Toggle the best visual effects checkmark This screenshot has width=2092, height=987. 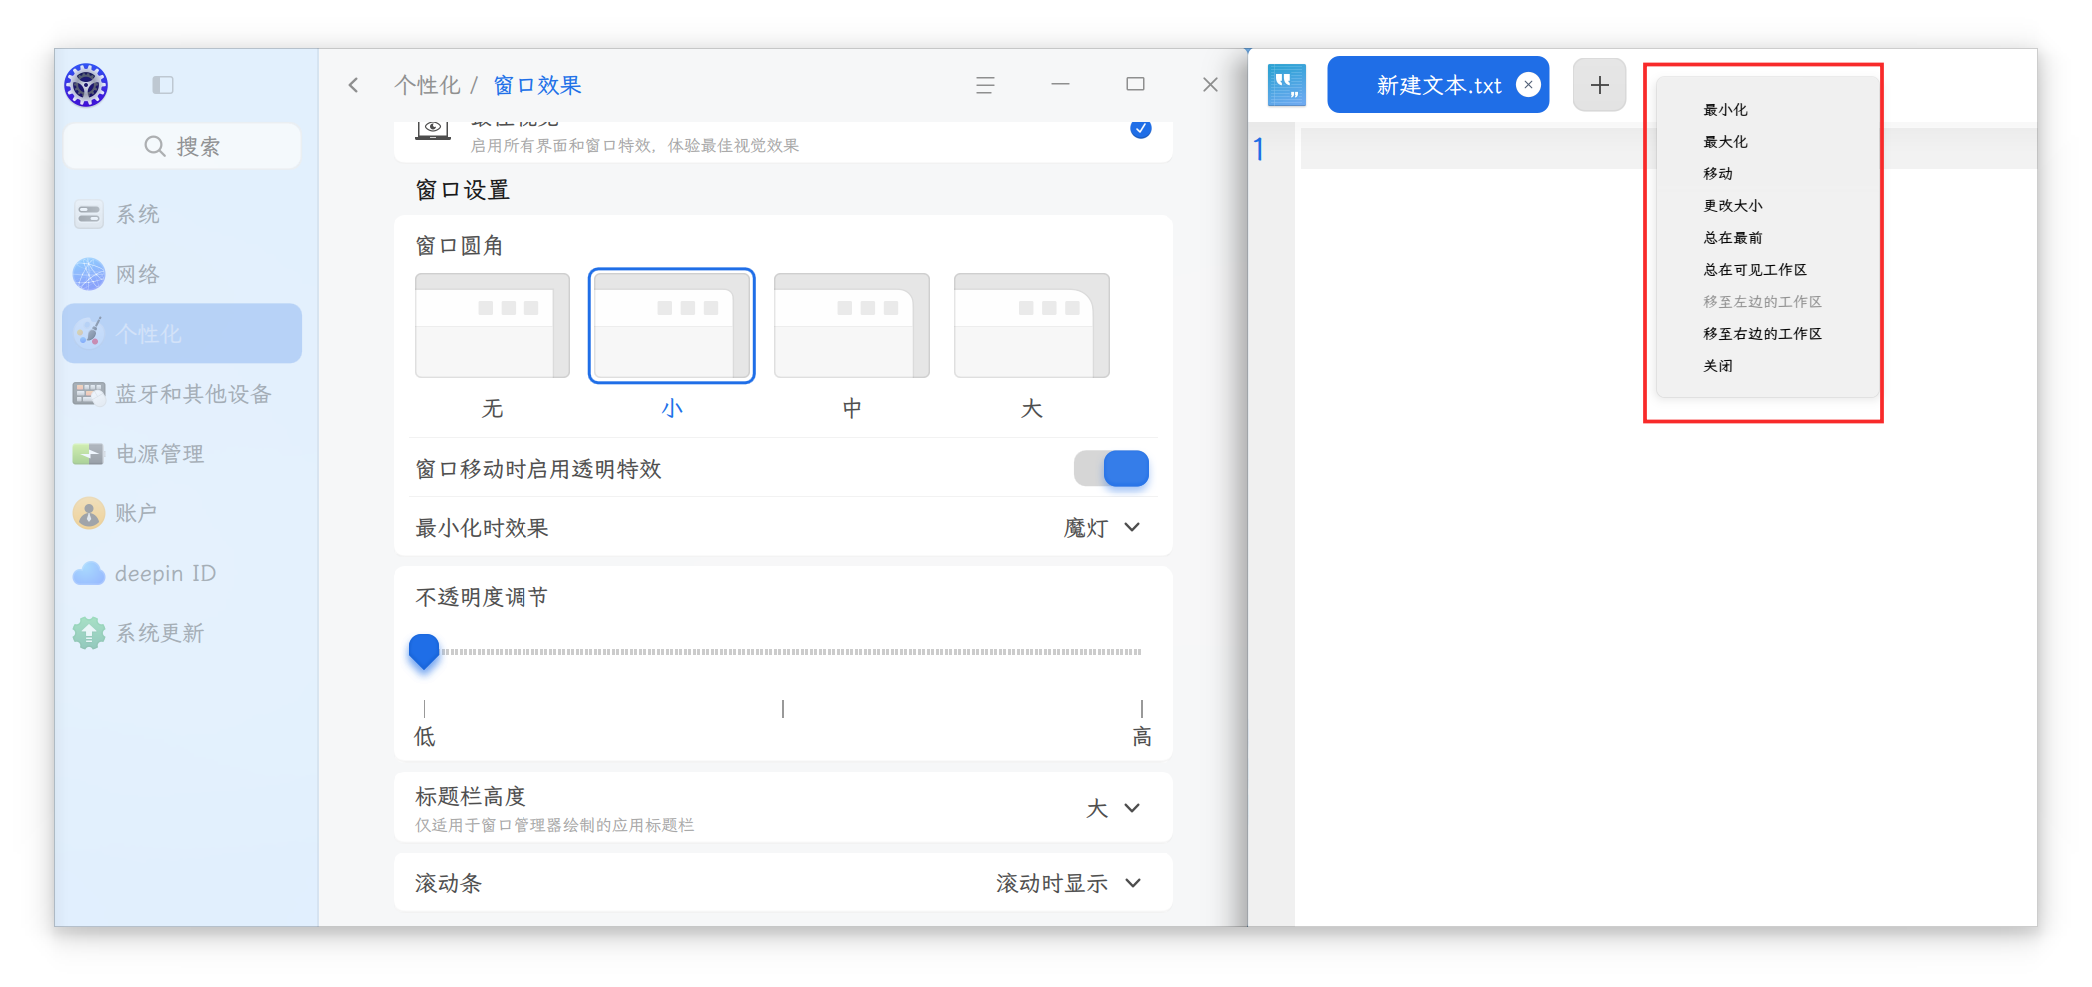(x=1140, y=128)
